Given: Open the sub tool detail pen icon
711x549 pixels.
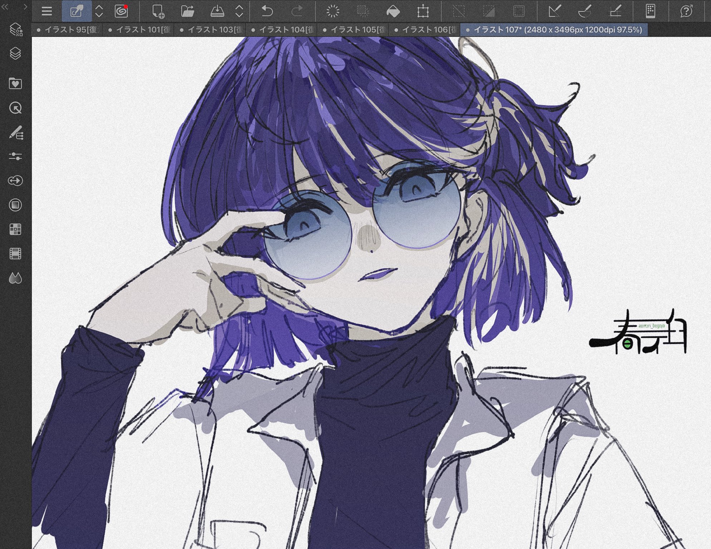Looking at the screenshot, I should pyautogui.click(x=15, y=132).
